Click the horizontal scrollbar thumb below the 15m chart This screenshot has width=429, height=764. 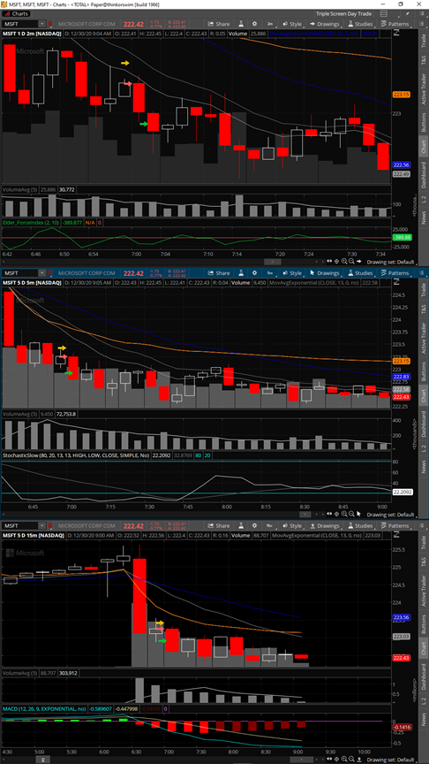pos(301,759)
